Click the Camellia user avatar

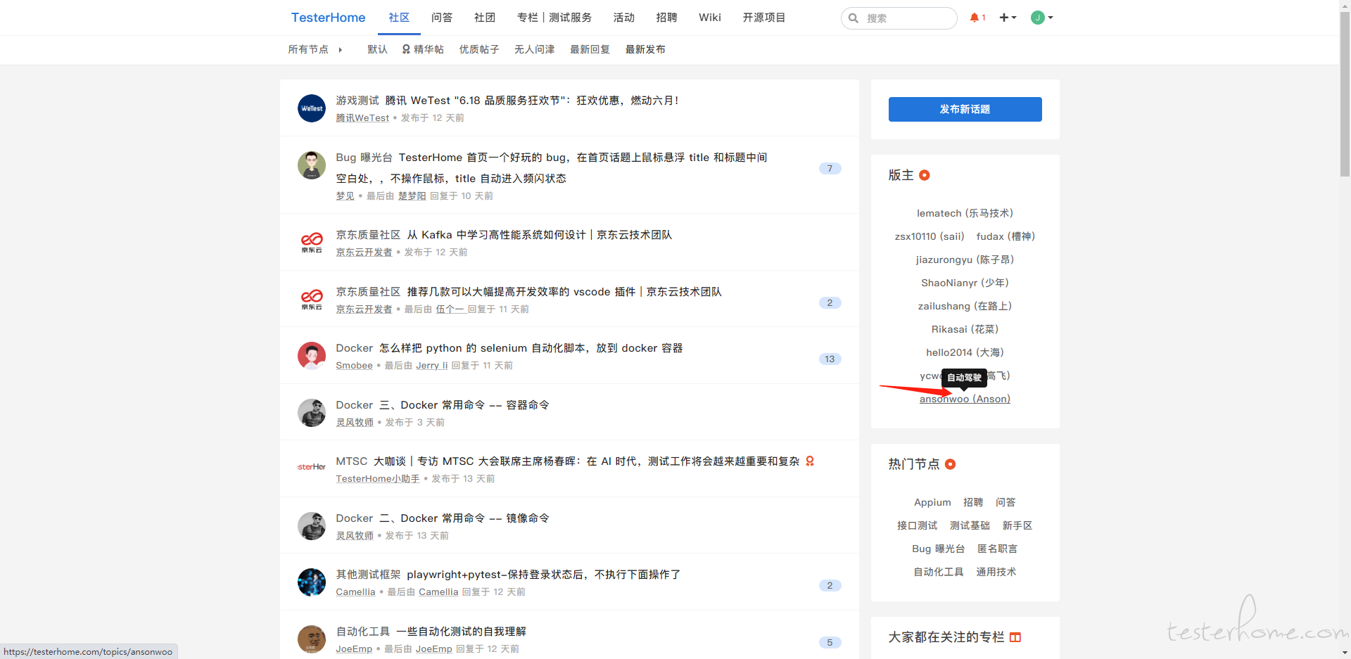312,582
